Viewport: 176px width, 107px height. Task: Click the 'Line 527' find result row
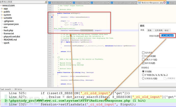tap(88, 97)
